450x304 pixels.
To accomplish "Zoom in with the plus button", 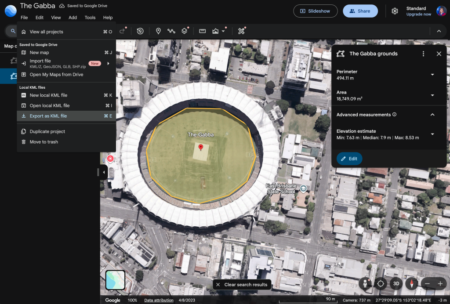I will click(440, 283).
